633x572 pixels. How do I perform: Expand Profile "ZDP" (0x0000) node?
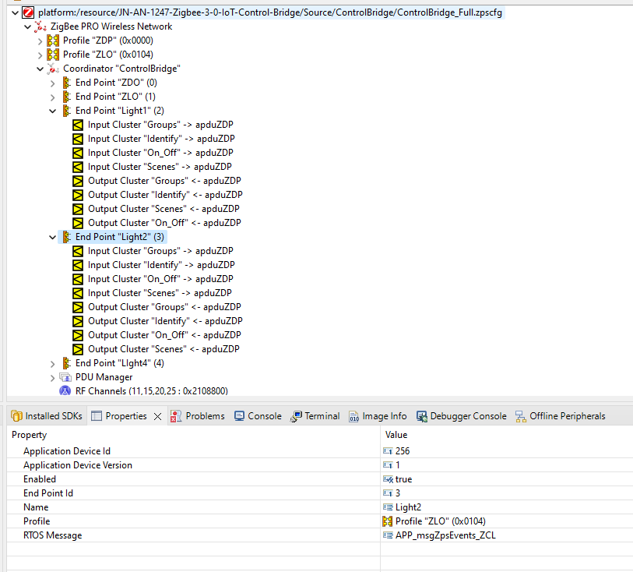pos(40,41)
